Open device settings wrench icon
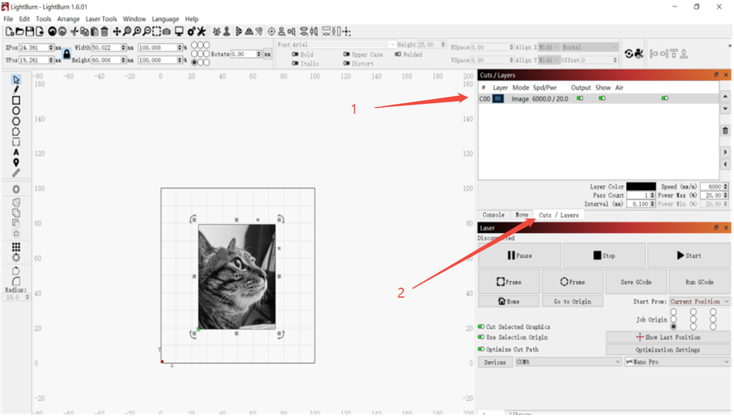The height and width of the screenshot is (419, 734). pyautogui.click(x=201, y=31)
